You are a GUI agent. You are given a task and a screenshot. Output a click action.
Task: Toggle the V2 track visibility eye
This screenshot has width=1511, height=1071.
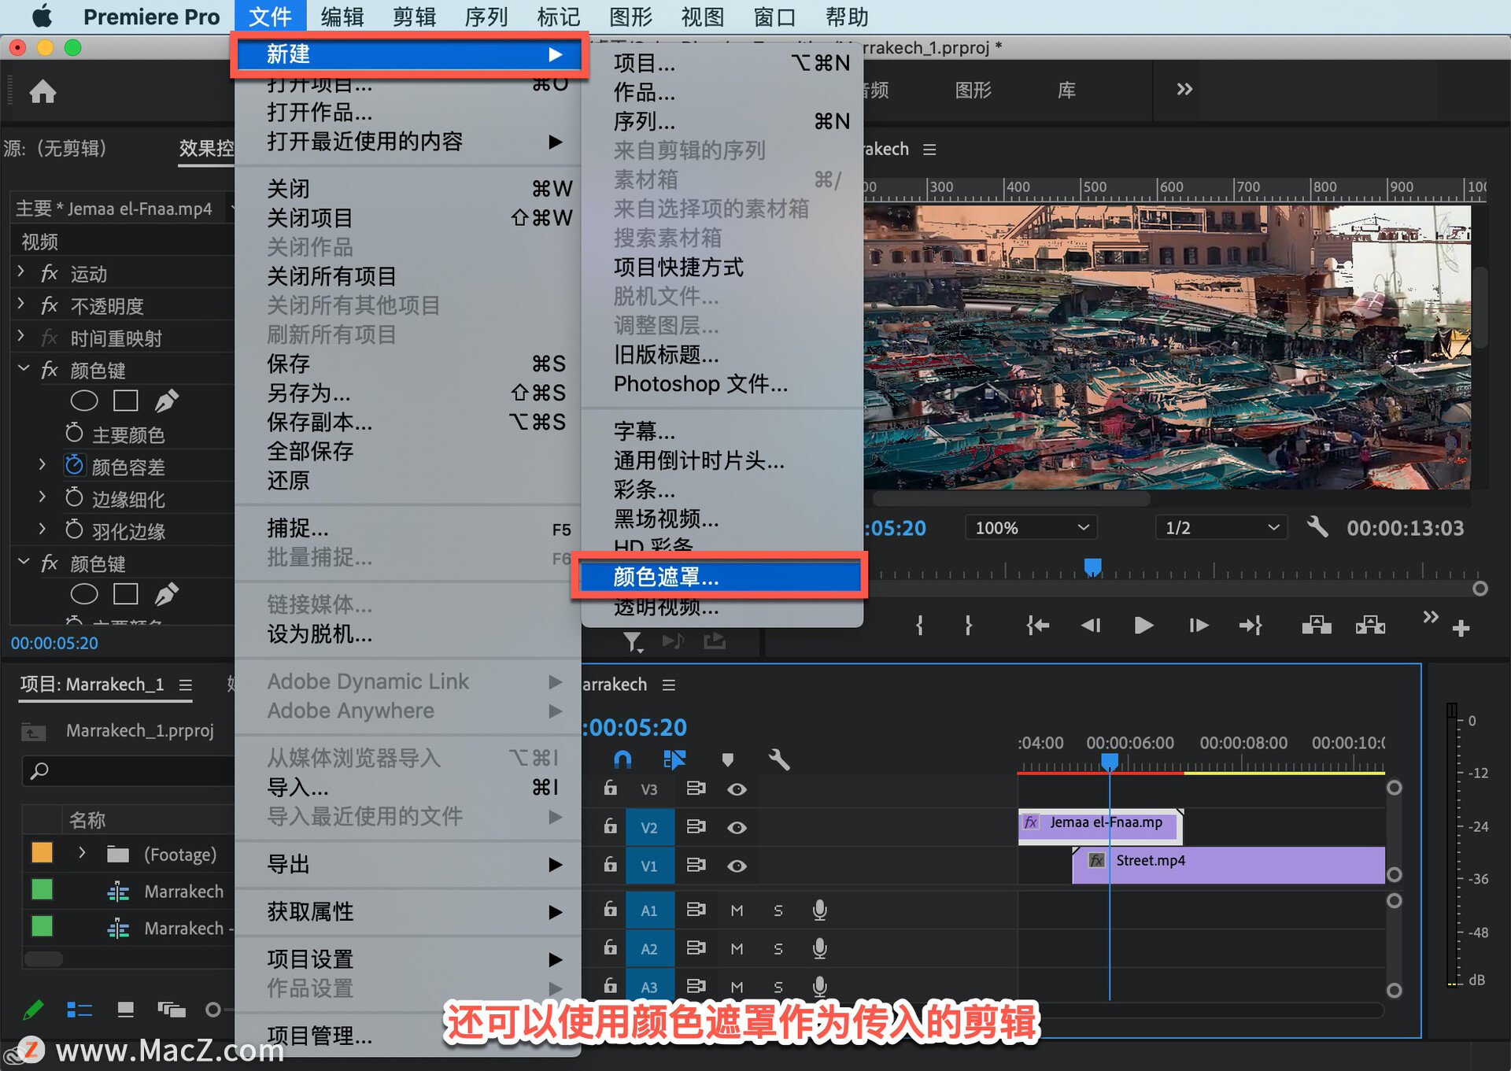[737, 827]
